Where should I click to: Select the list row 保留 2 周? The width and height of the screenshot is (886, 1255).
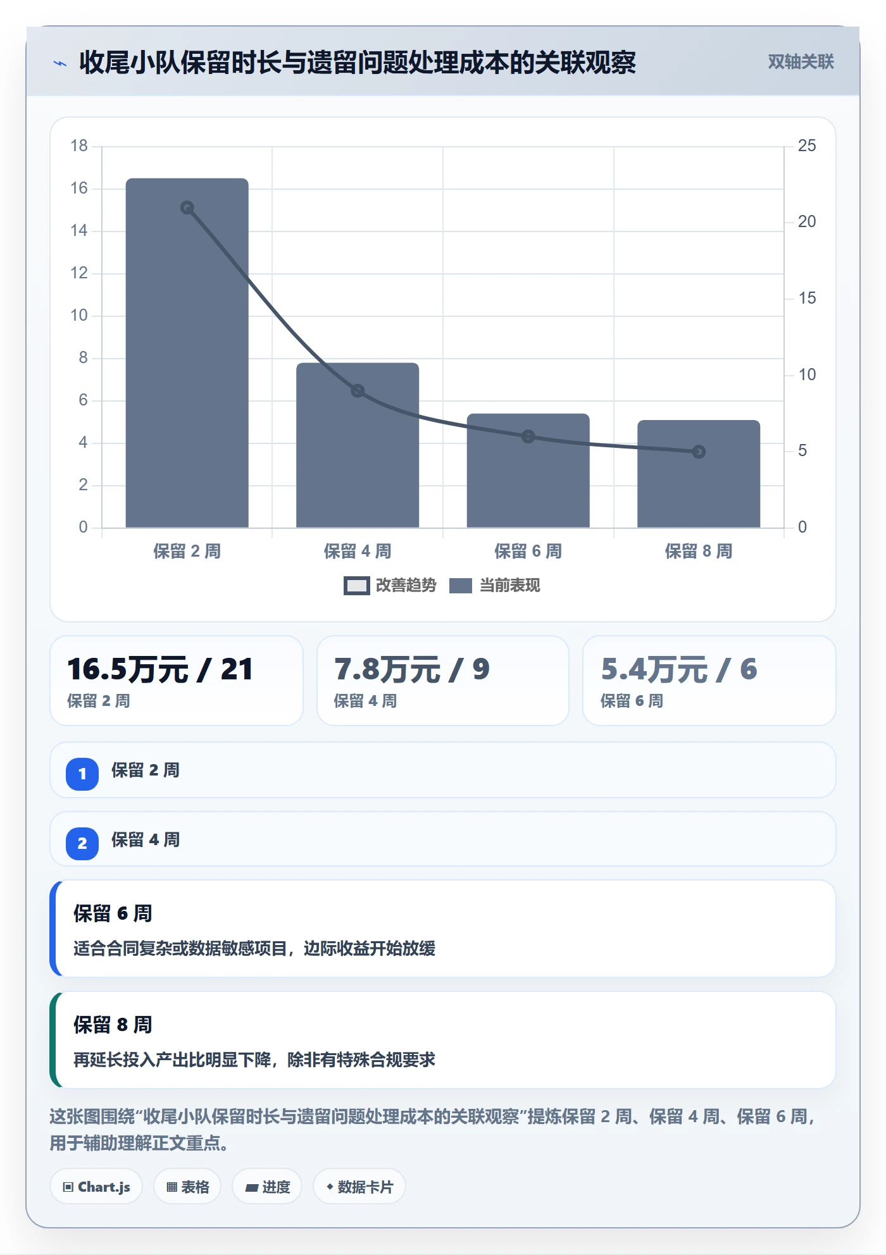443,770
